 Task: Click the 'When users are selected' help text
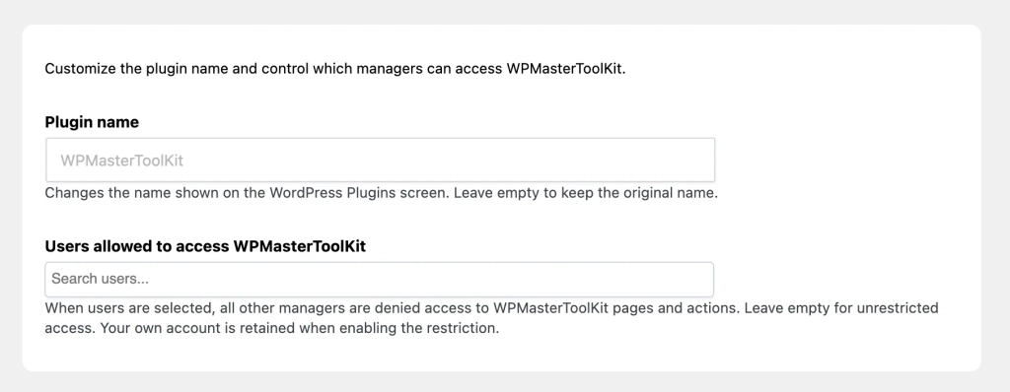[x=491, y=318]
